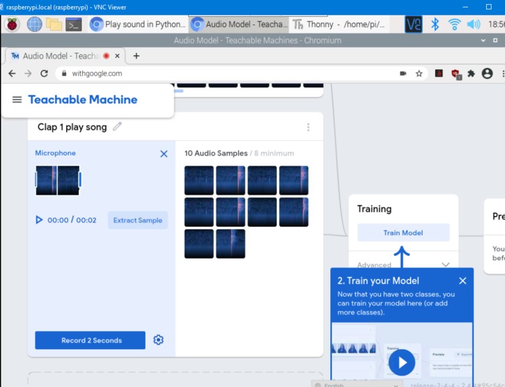Click the Train Model button

[x=403, y=232]
